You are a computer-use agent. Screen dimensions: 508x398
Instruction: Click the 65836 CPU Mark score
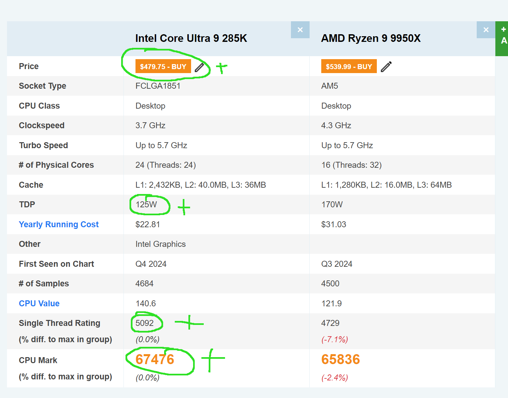coord(341,359)
